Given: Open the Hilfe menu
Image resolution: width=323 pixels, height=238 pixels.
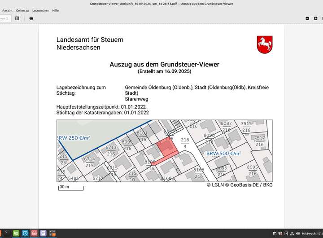Looking at the screenshot, I should pyautogui.click(x=56, y=10).
